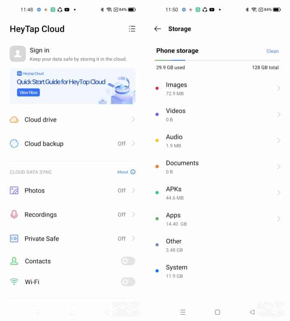Screen dimensions: 290x321
Task: Tap the green app icon in left status bar
Action: pyautogui.click(x=53, y=9)
